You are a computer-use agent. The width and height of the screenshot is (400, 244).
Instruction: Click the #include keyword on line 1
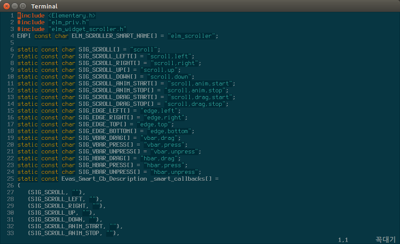pos(31,16)
